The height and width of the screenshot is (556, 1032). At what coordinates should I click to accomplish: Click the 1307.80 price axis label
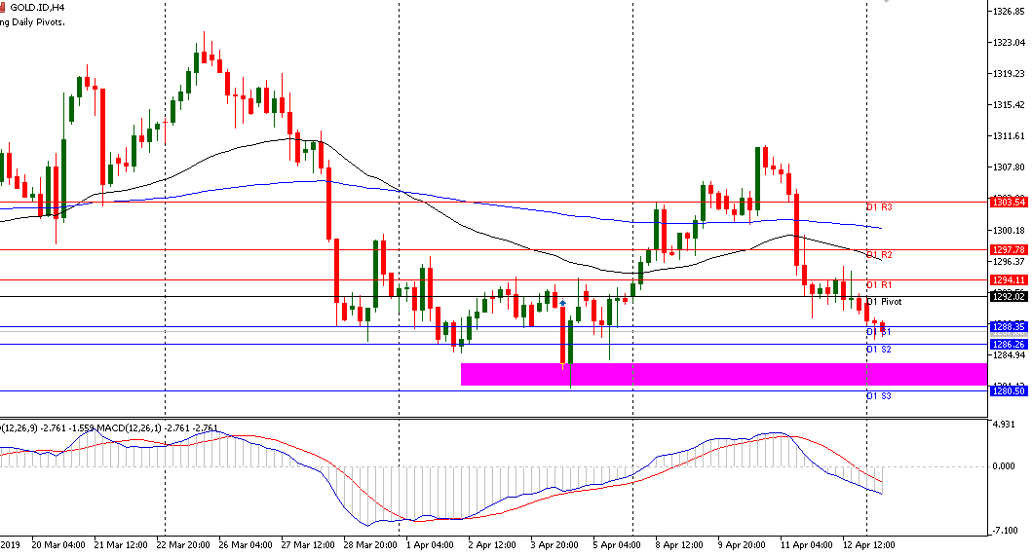pos(1009,167)
